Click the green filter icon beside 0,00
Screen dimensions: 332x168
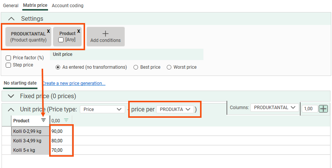point(66,120)
